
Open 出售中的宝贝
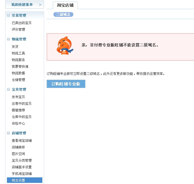(22, 104)
